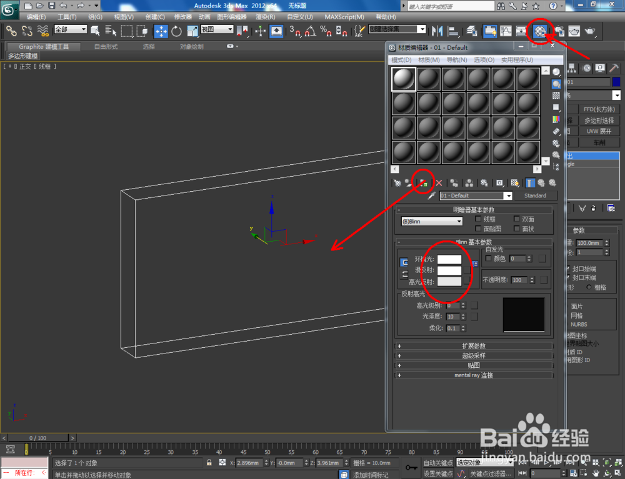Select the Scale tool
625x479 pixels.
point(192,31)
